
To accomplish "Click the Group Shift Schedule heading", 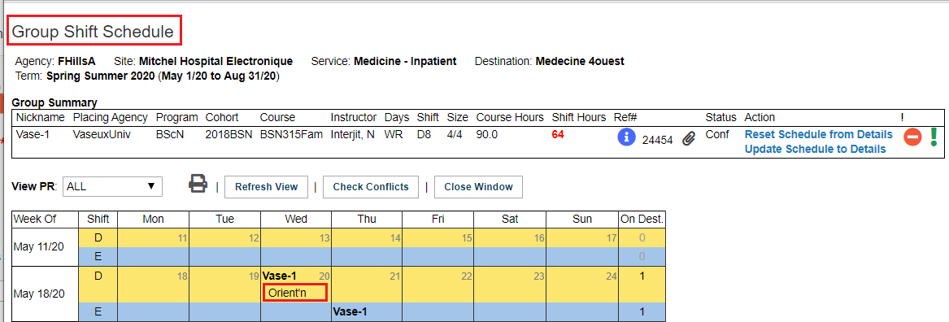I will [94, 32].
